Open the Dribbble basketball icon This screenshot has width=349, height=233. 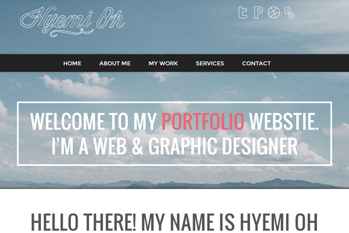273,12
